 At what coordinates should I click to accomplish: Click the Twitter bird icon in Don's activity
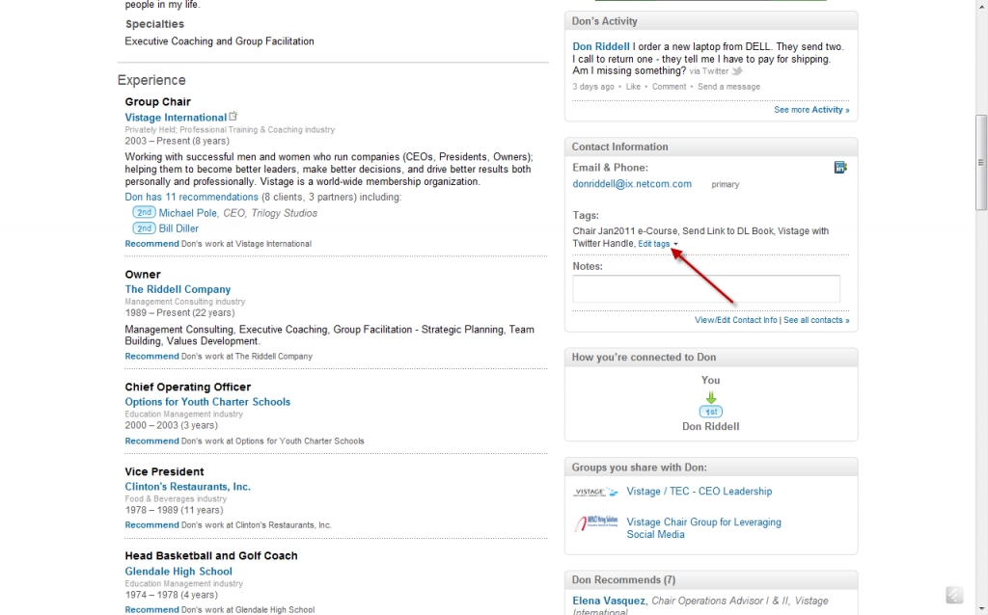pyautogui.click(x=737, y=69)
